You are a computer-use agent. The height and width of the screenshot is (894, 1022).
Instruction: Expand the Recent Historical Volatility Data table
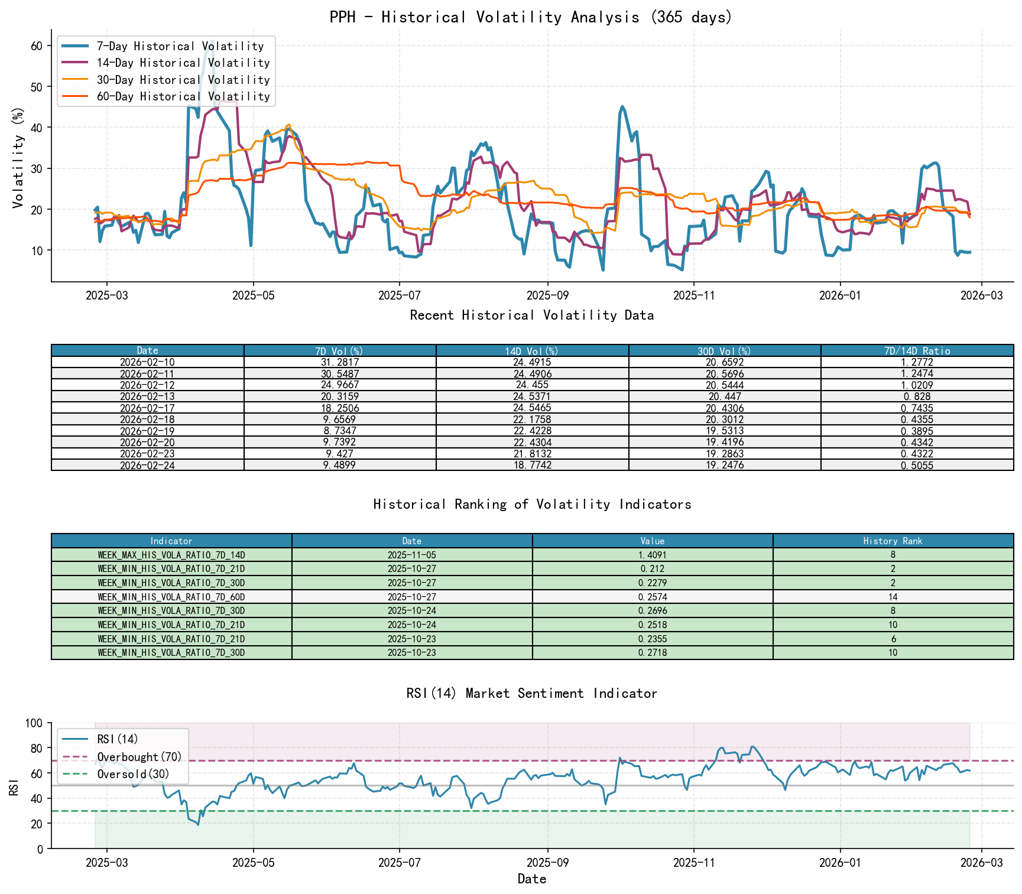point(531,316)
